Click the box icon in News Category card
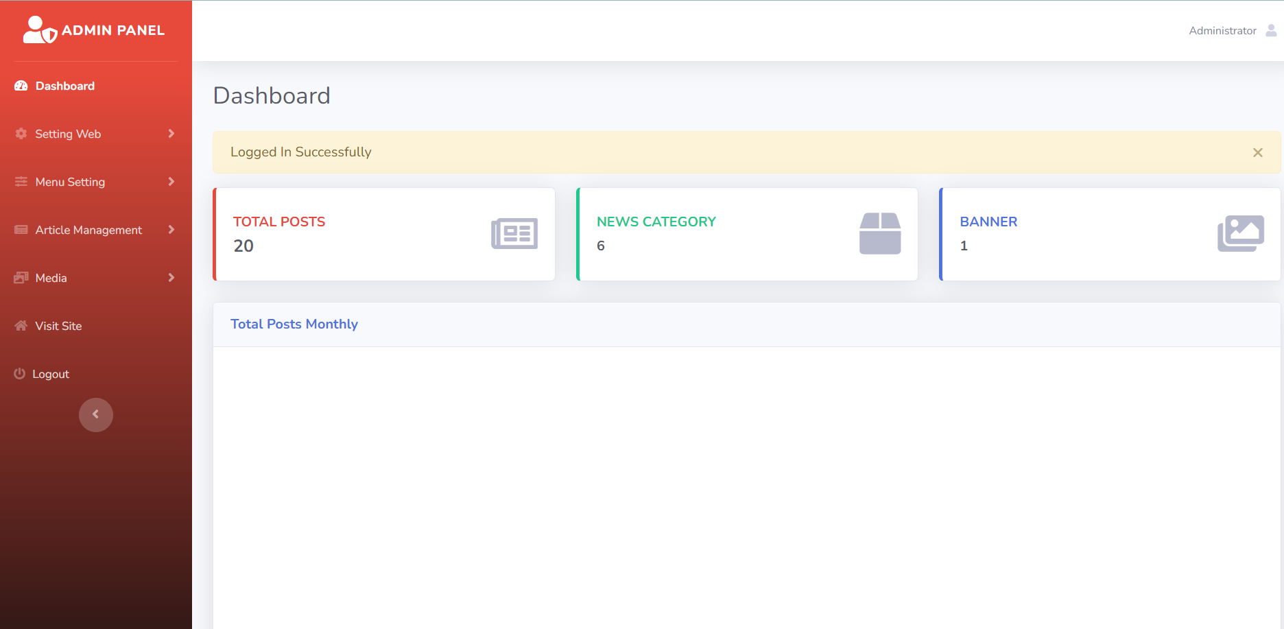 click(x=880, y=234)
